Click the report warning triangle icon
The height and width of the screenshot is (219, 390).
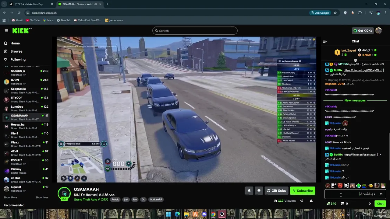(311, 201)
